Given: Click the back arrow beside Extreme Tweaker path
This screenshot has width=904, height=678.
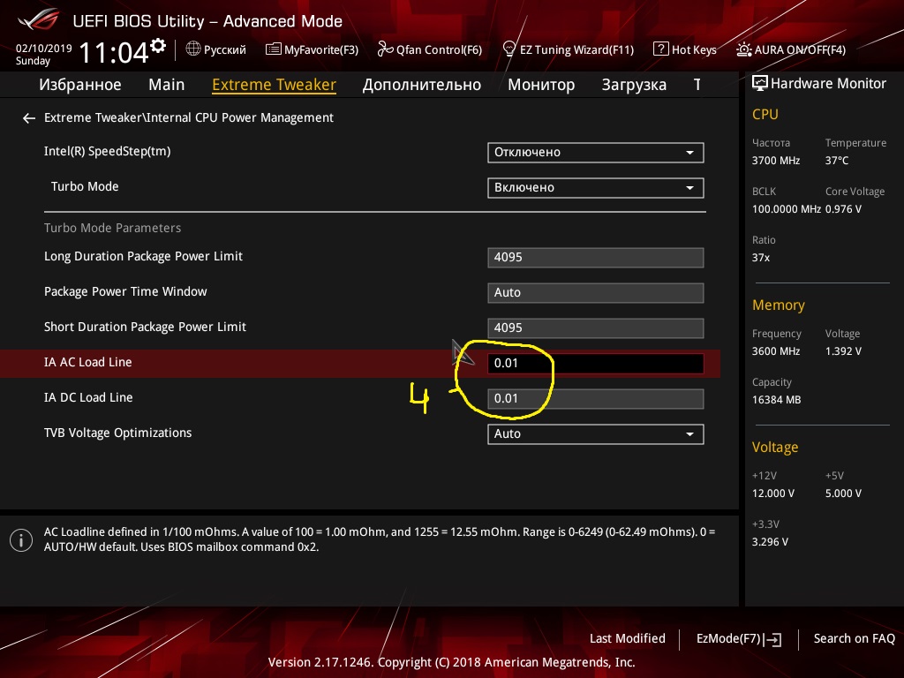Looking at the screenshot, I should coord(29,118).
